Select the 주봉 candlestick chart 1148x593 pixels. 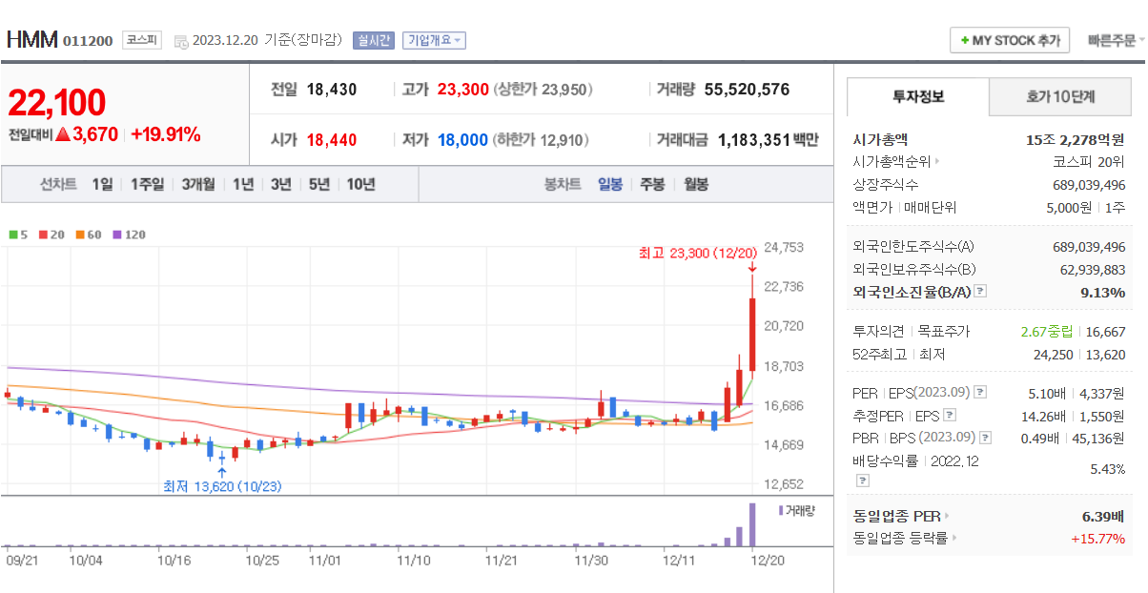pos(652,185)
